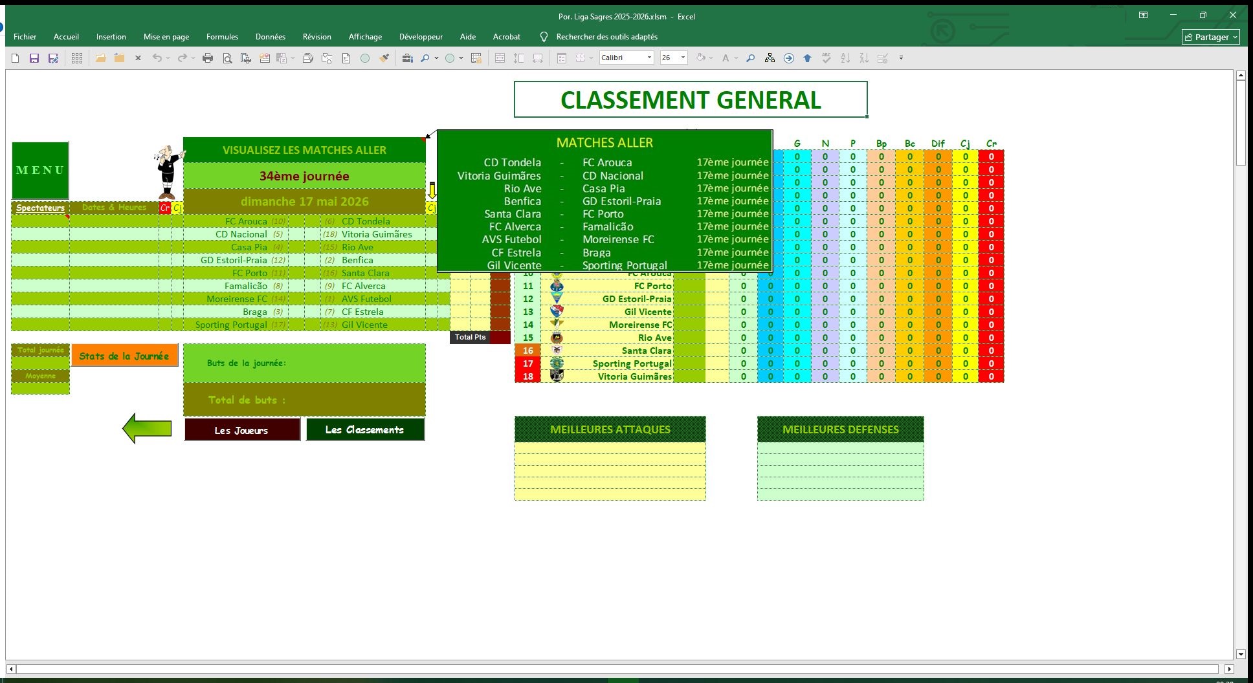Screen dimensions: 1253x683
Task: Click the blue circled right-arrow icon
Action: tap(788, 58)
